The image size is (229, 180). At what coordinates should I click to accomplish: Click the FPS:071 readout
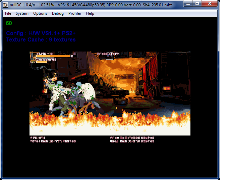[38, 138]
